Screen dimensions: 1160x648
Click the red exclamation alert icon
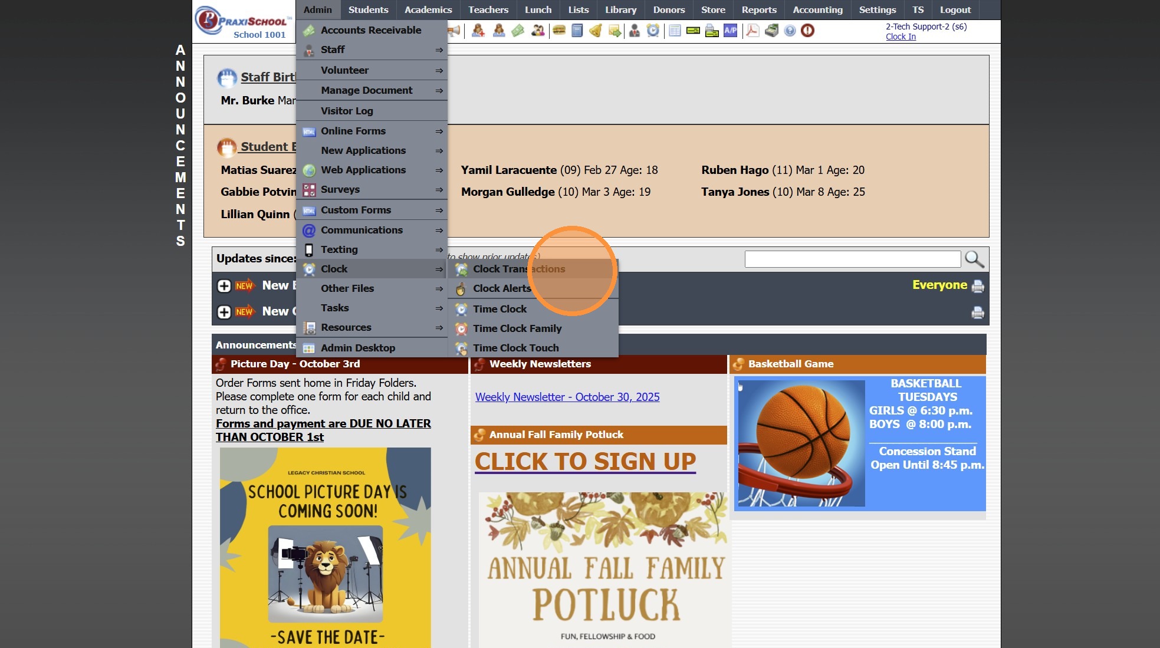click(x=807, y=30)
